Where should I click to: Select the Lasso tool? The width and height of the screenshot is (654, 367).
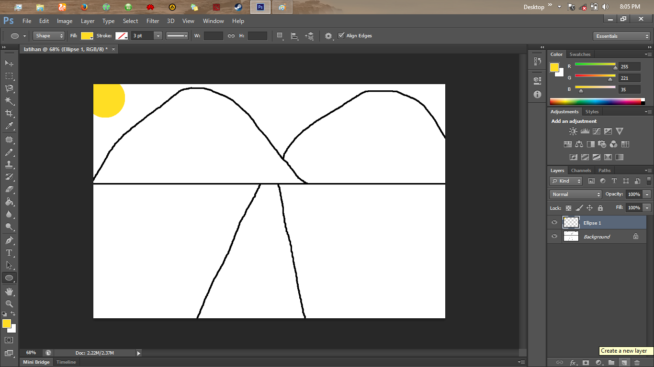[9, 88]
